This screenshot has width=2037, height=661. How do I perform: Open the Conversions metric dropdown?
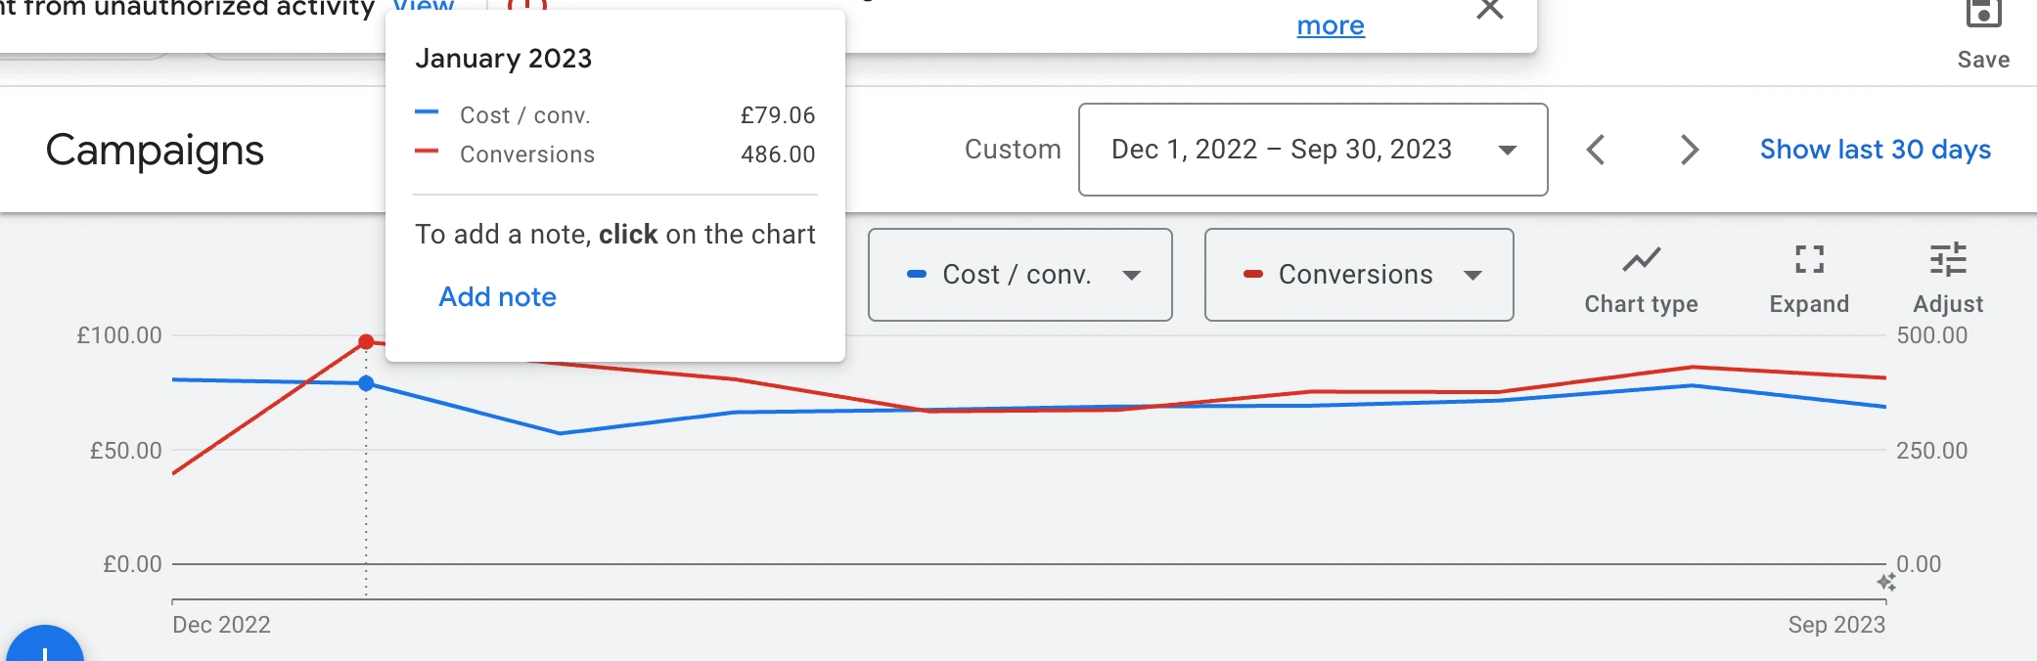1358,275
